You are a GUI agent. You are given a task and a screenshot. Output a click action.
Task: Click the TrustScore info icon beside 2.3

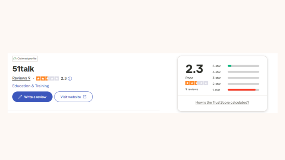pos(70,78)
